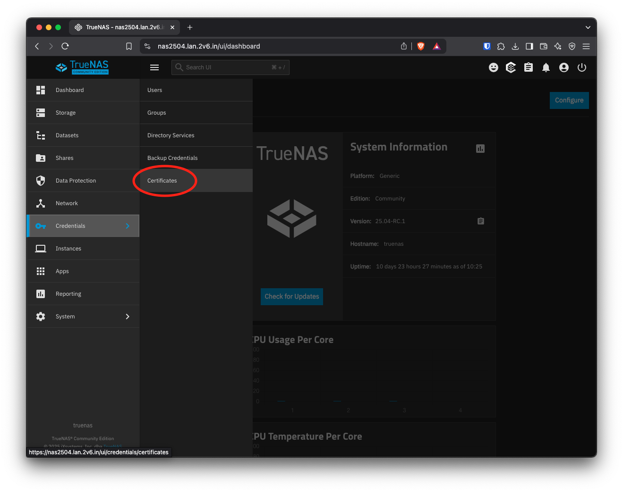Open the TrueCommand status icon

[511, 67]
